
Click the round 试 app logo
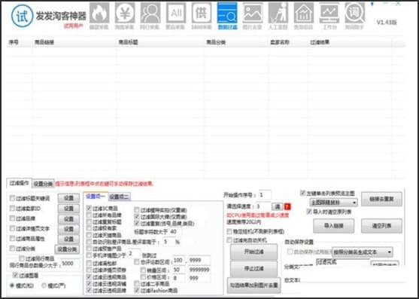click(22, 16)
